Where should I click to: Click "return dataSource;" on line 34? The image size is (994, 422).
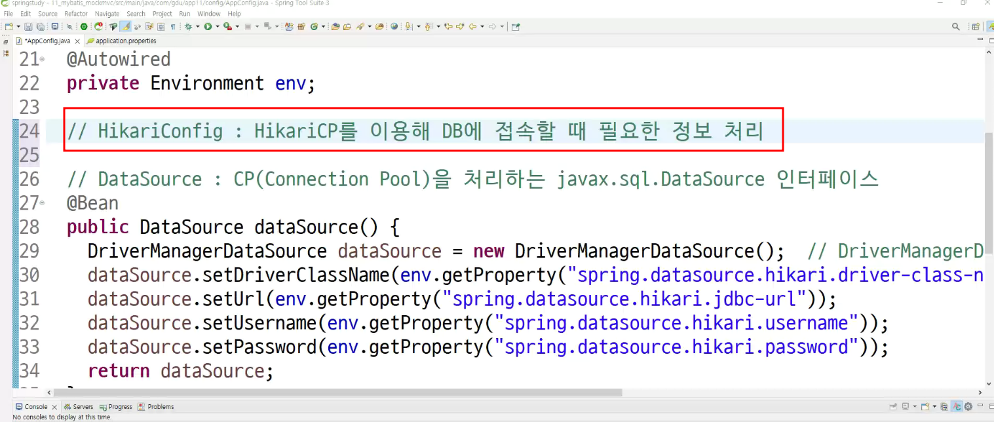coord(180,371)
